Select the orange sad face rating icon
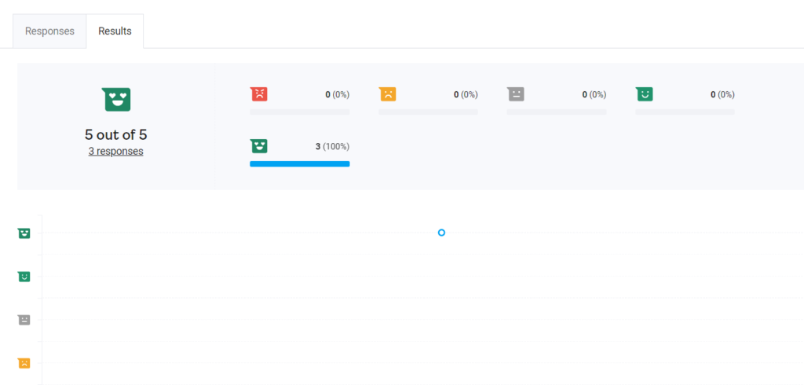The image size is (804, 385). [x=387, y=94]
